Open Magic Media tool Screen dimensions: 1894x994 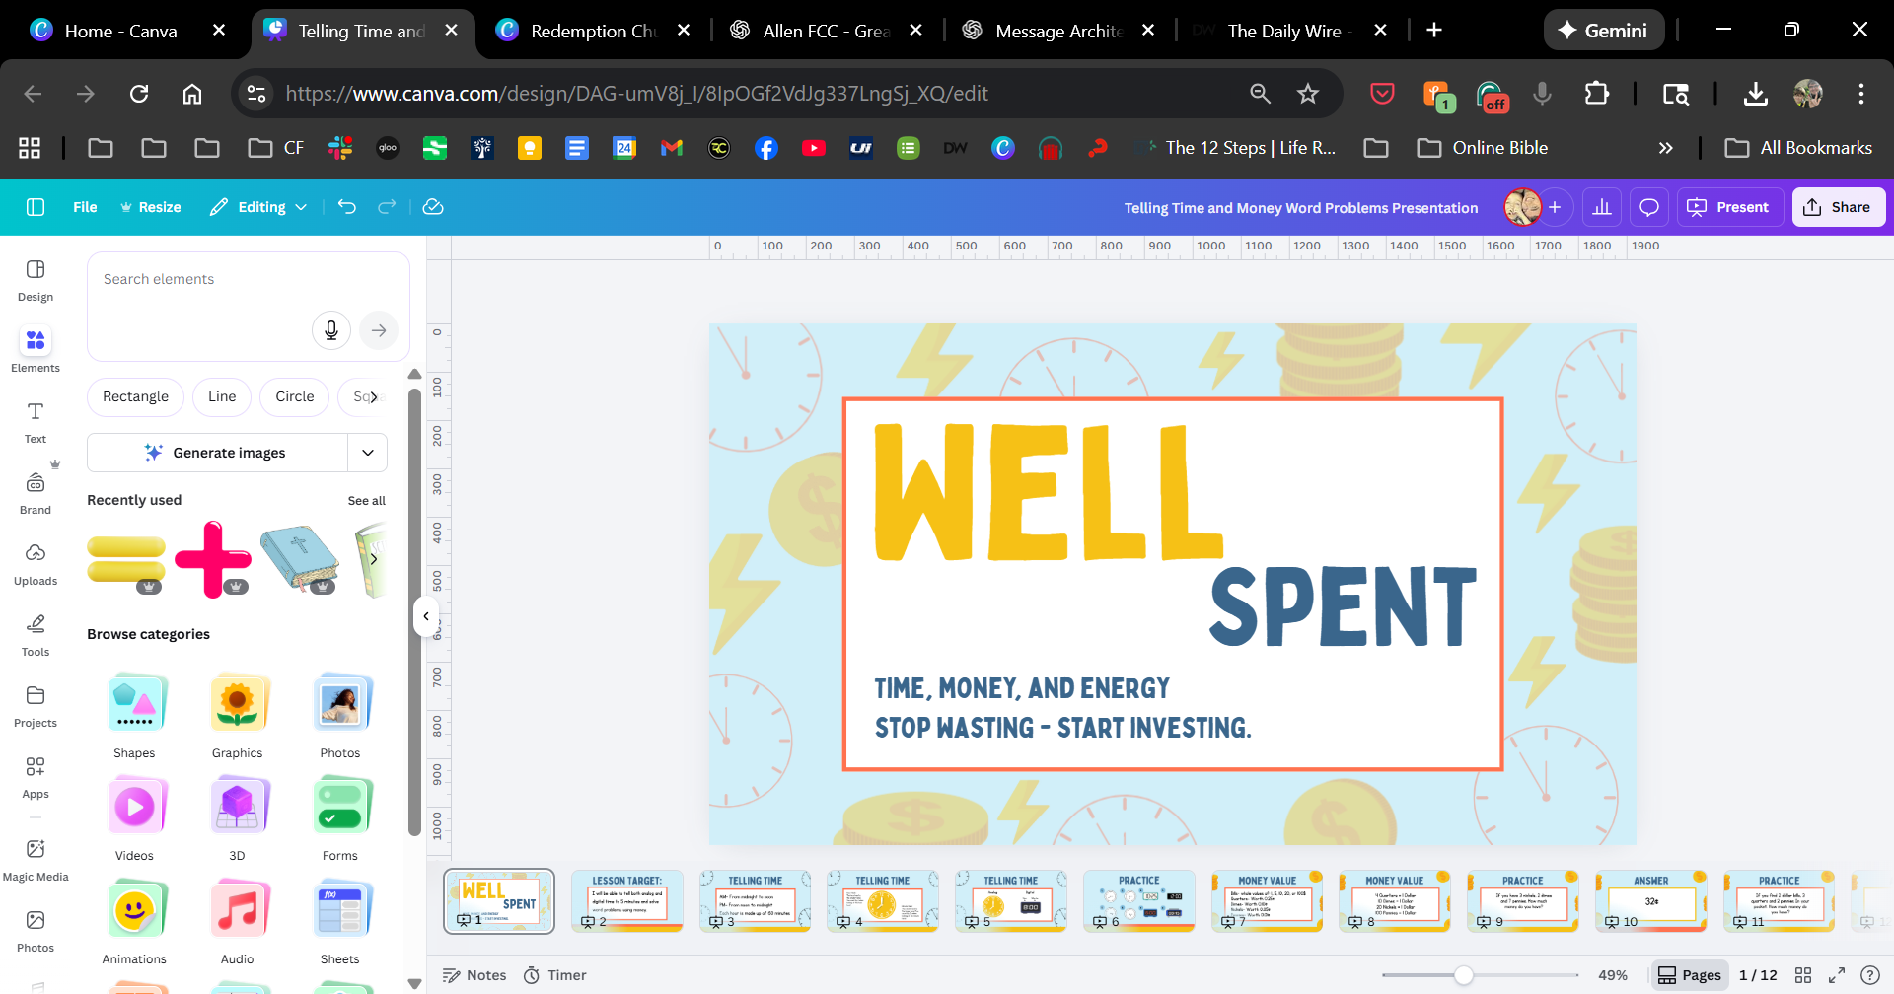pos(36,859)
